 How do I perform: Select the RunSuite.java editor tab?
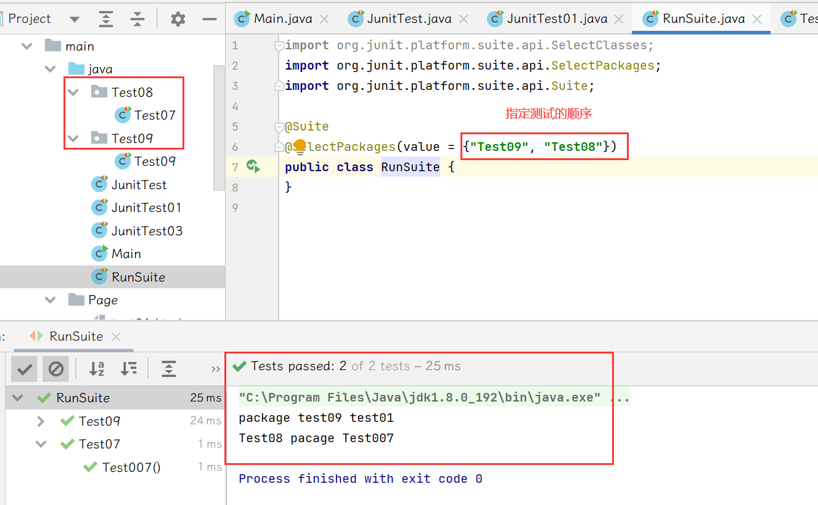pyautogui.click(x=703, y=18)
